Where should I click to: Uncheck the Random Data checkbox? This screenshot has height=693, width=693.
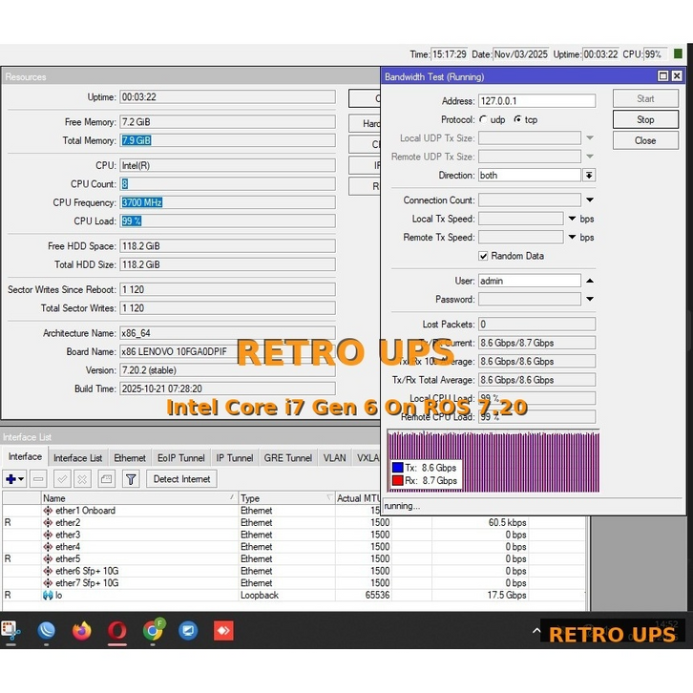483,256
